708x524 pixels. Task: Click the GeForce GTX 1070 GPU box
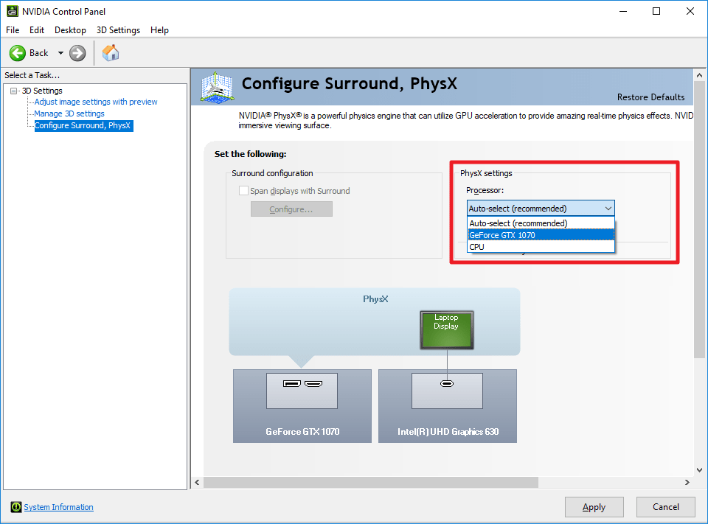coord(302,405)
